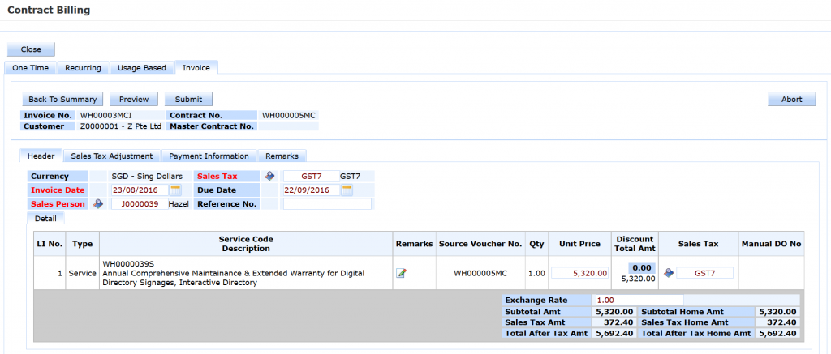
Task: Click the Close button
Action: tap(31, 49)
